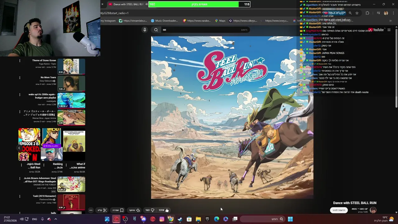Open the Maps bookmark
Screen dimensions: 398x224
(220, 21)
